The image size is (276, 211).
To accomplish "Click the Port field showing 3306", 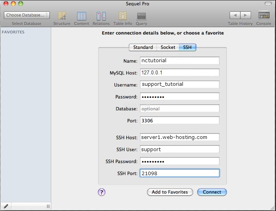I will click(x=180, y=120).
